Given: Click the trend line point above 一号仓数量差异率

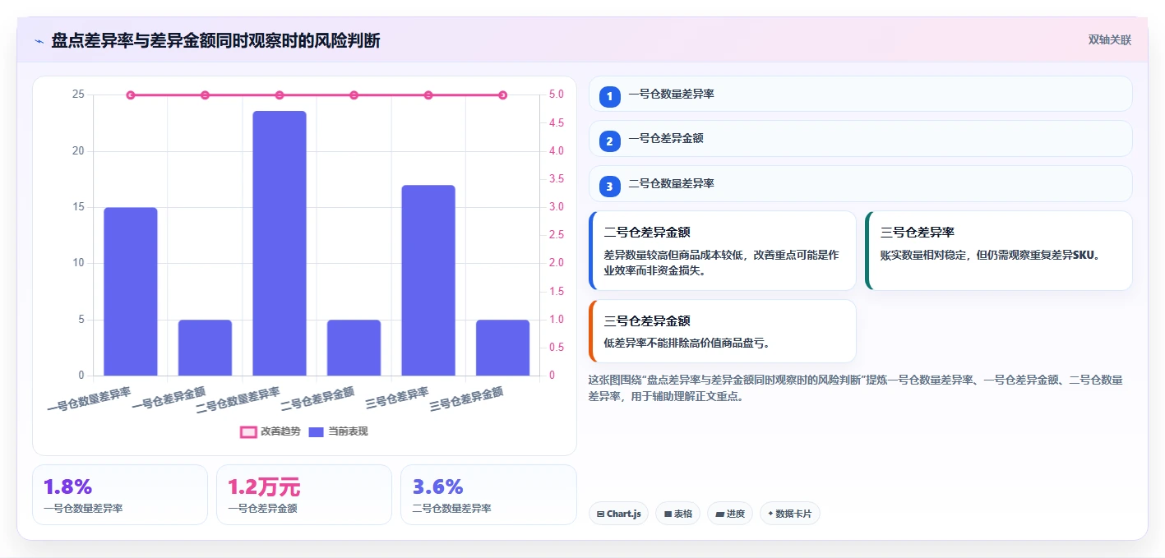Looking at the screenshot, I should (131, 95).
